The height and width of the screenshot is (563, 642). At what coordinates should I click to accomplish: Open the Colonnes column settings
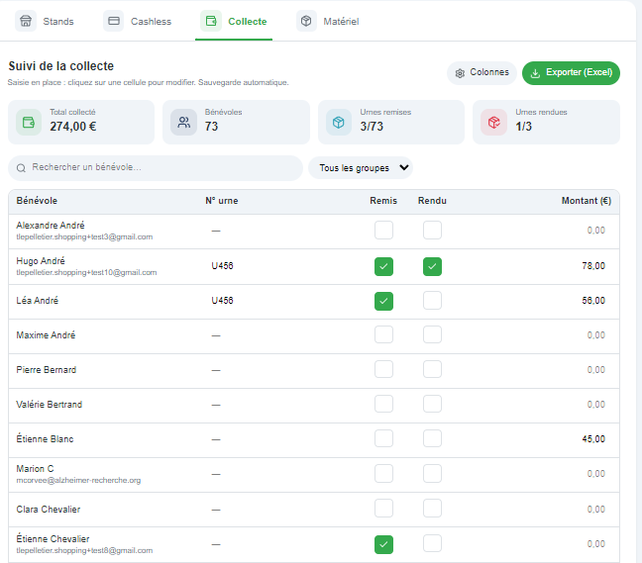[x=481, y=73]
